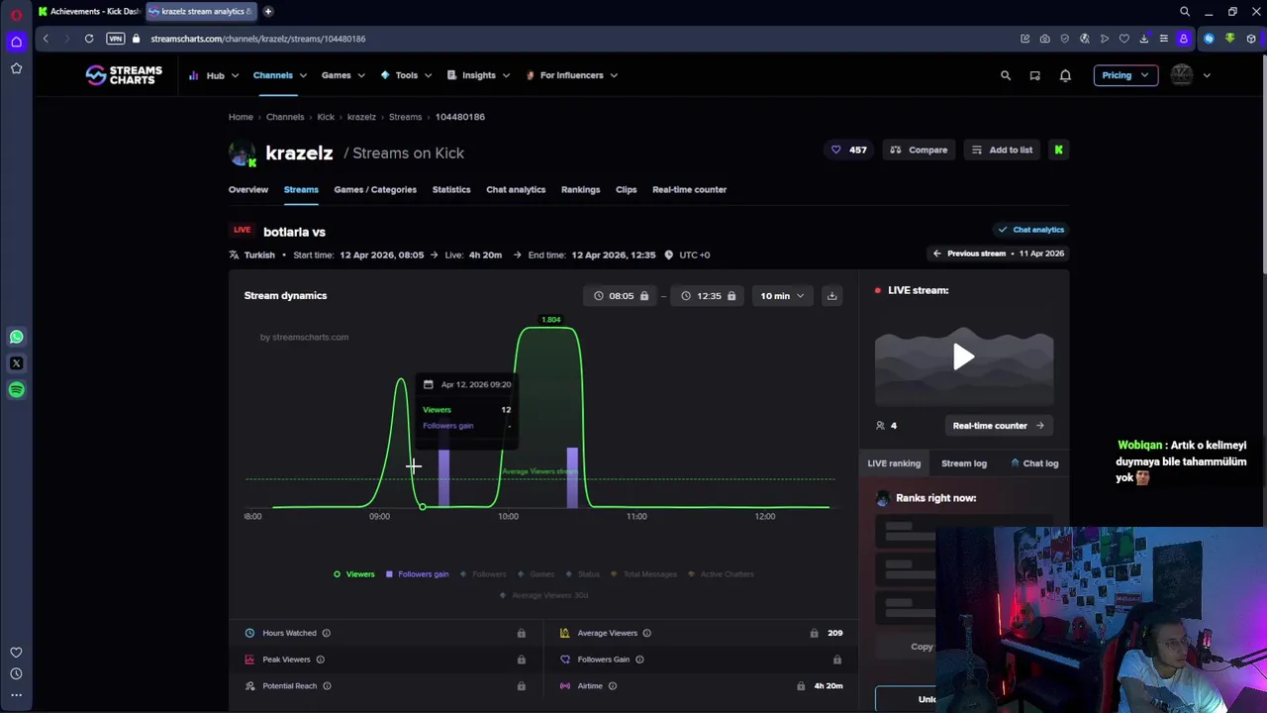Toggle the Followers gain chart series
This screenshot has height=713, width=1267.
tap(417, 574)
